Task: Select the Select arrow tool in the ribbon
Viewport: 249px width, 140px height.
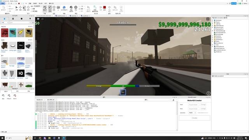Action: coord(16,8)
